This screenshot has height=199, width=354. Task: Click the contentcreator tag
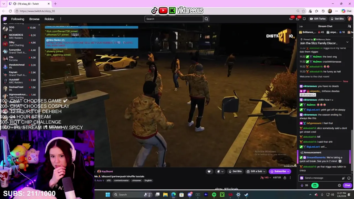121,180
